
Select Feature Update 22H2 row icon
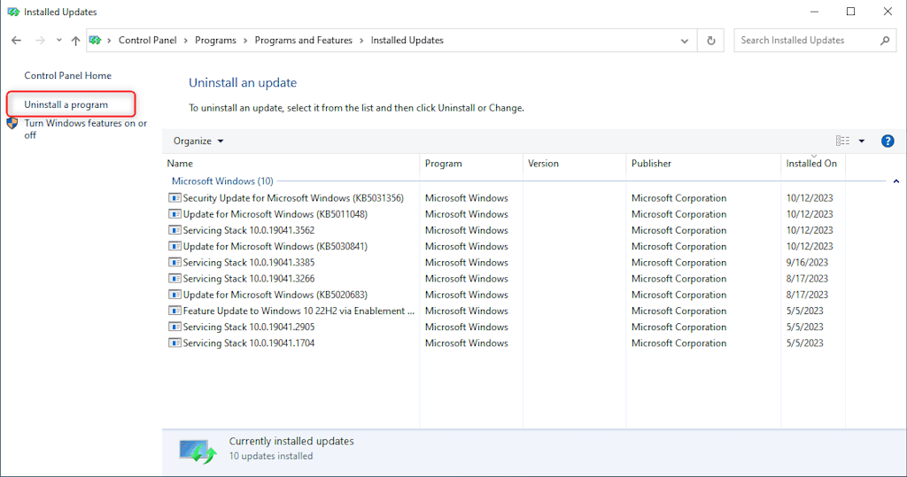174,312
